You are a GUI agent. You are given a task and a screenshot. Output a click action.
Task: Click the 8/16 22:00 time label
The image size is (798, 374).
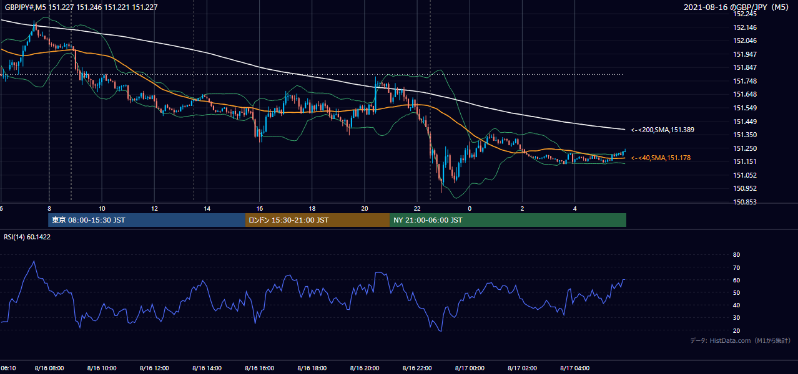416,368
